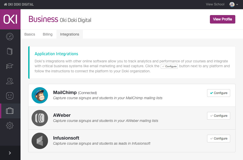Expand the sidebar with the chevron arrow
Image resolution: width=243 pixels, height=160 pixels.
[x=10, y=153]
